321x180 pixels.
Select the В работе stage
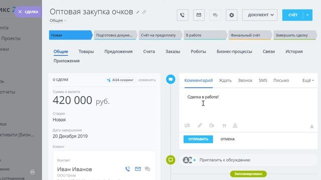205,35
